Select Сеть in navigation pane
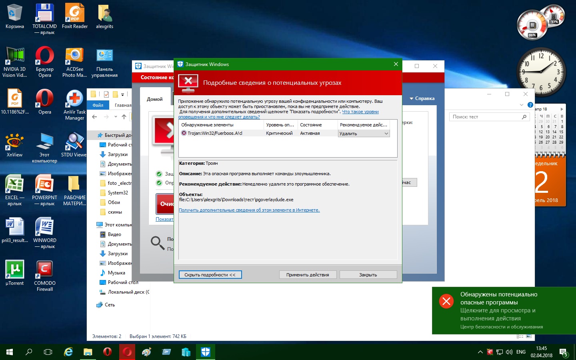Image resolution: width=576 pixels, height=360 pixels. click(109, 305)
